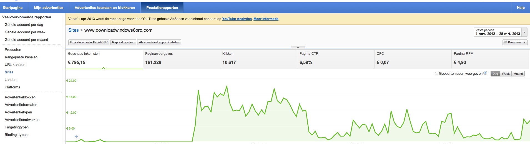Viewport: 530px width, 144px height.
Task: Open Gehele account per maand report
Action: pyautogui.click(x=26, y=39)
